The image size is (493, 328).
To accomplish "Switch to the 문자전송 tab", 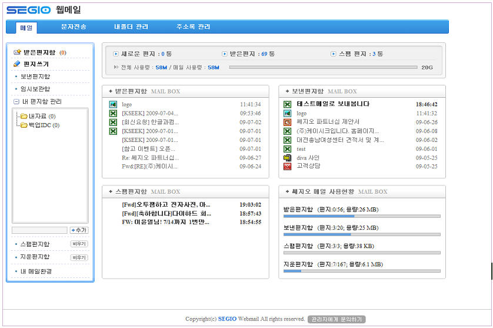I will pos(74,27).
